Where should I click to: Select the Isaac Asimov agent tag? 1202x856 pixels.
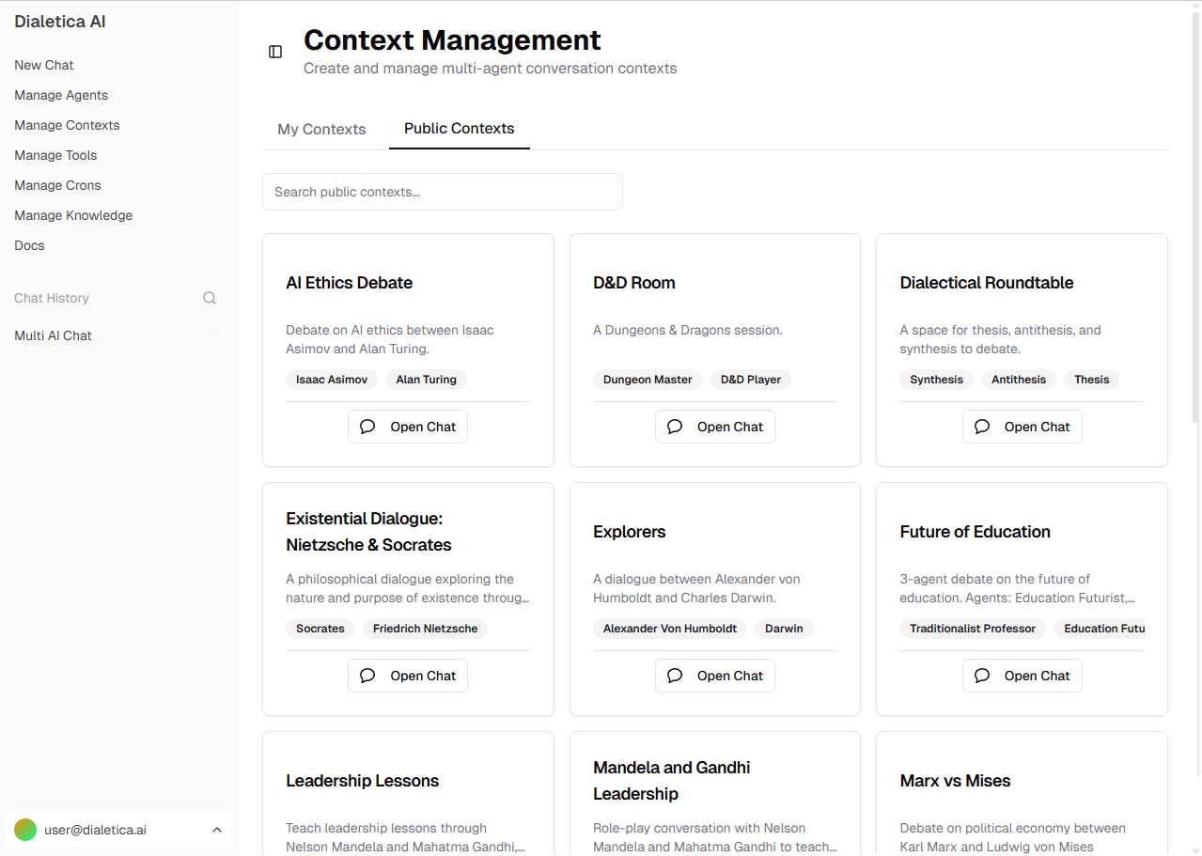(331, 380)
